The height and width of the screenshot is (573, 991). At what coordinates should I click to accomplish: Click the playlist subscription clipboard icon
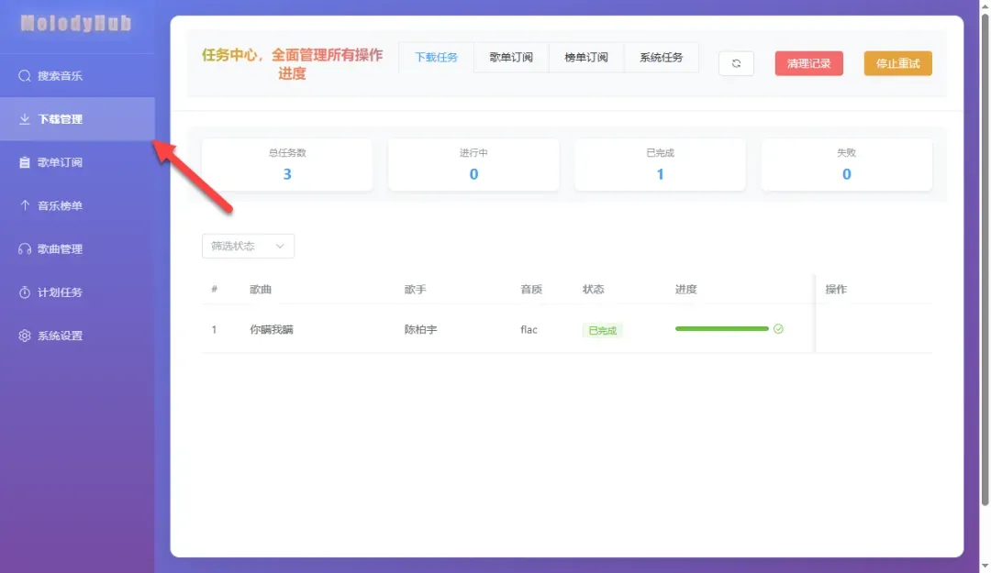(x=25, y=162)
